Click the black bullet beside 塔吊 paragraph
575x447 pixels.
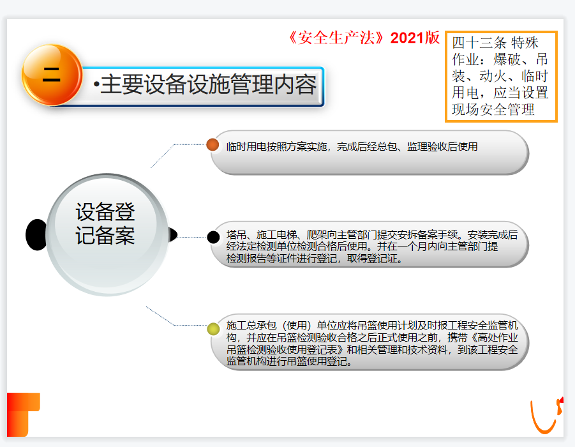click(x=213, y=238)
